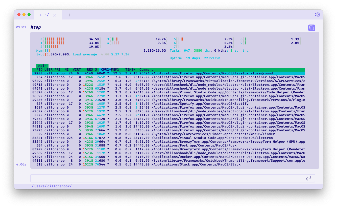
Task: Copy screen contents using the copy icon
Action: click(x=312, y=28)
